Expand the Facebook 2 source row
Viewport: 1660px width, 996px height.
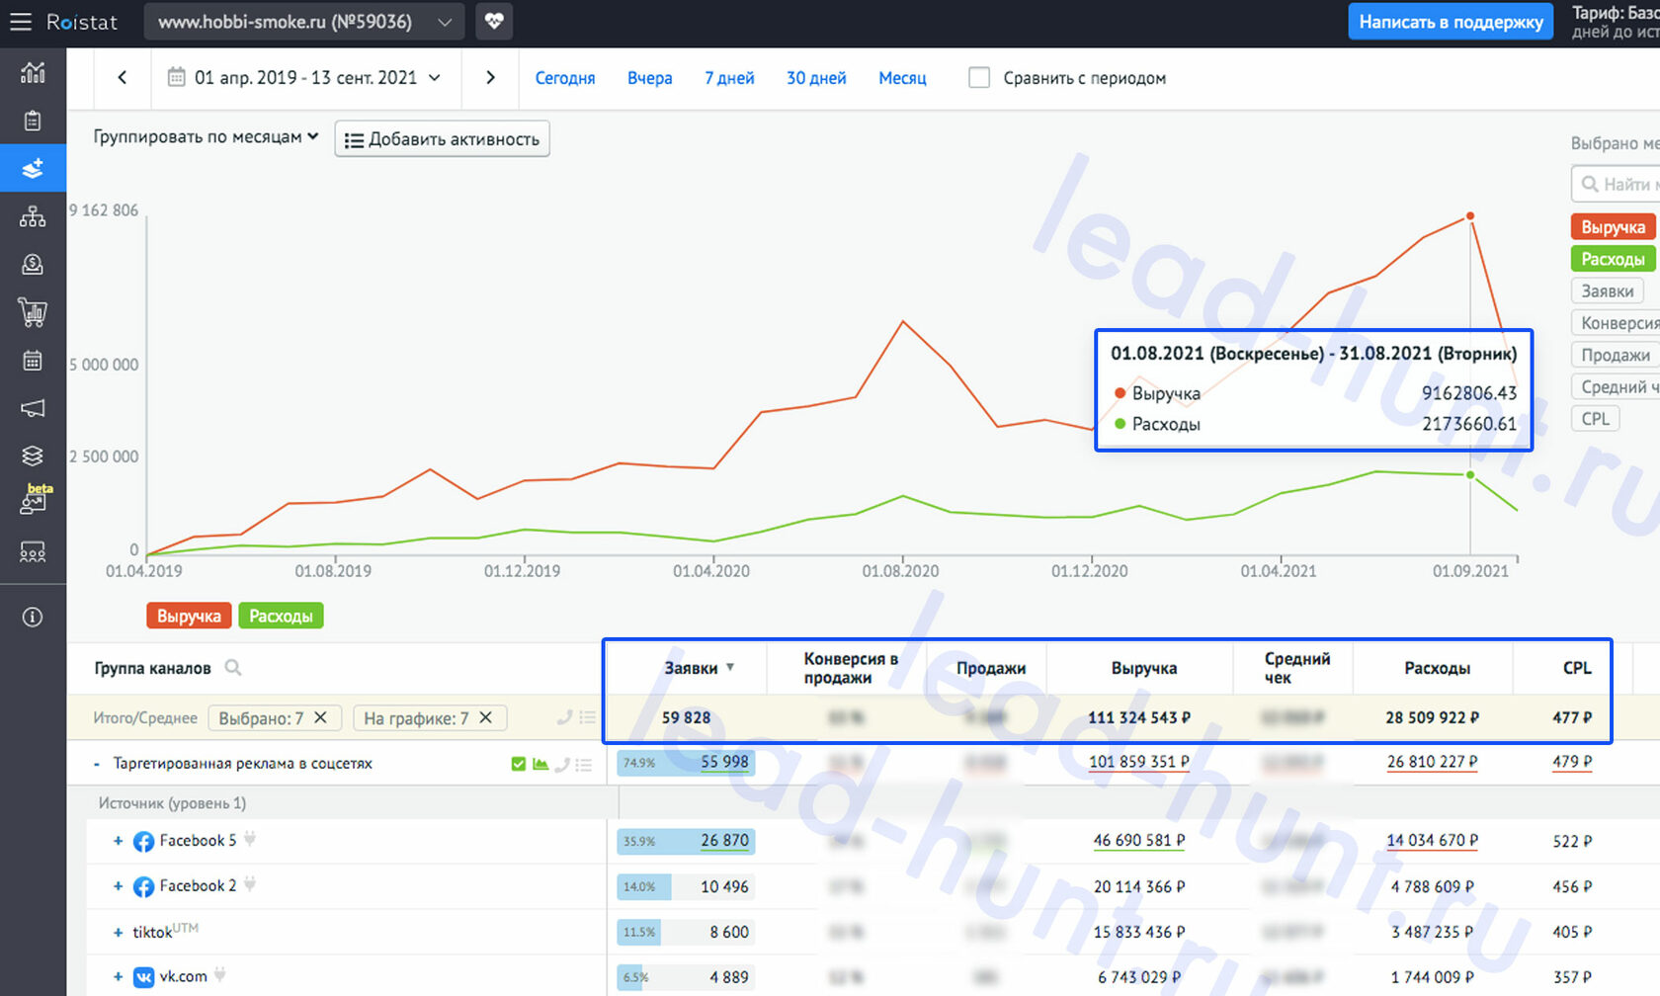(x=118, y=886)
